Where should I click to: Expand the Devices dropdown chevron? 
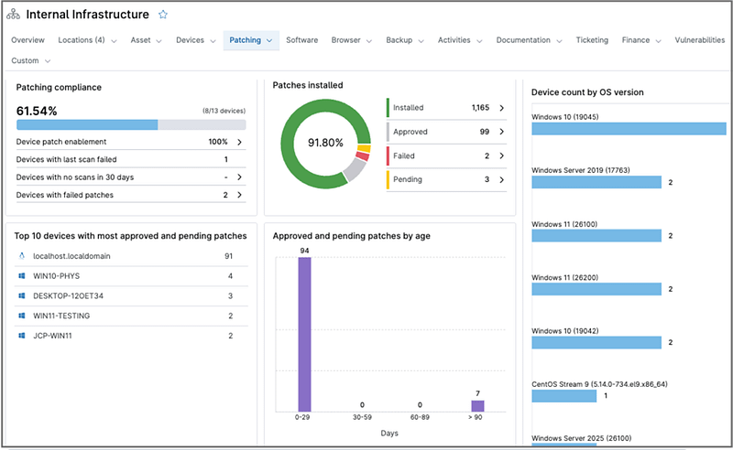[x=213, y=41]
